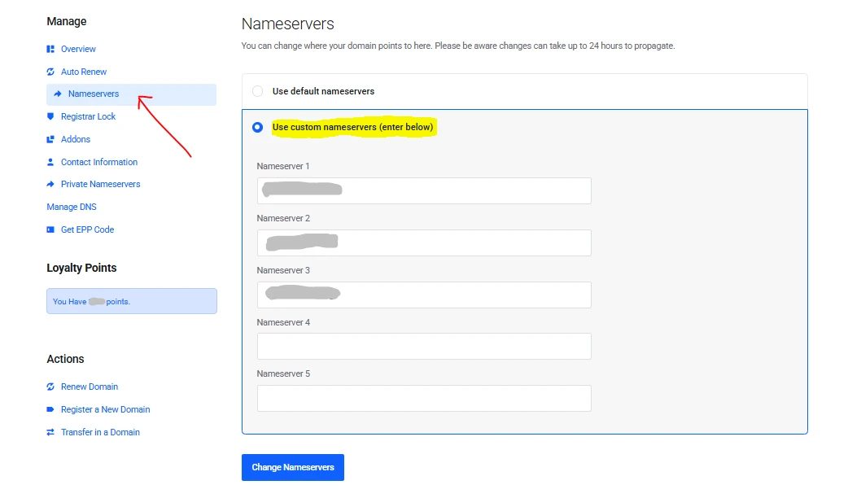Open the Manage DNS link
The height and width of the screenshot is (498, 861).
coord(72,207)
